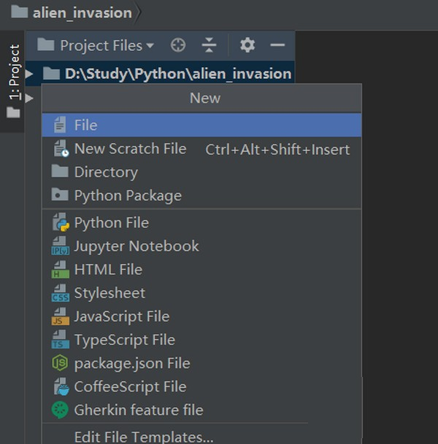
Task: Open Project panel settings gear
Action: (247, 45)
